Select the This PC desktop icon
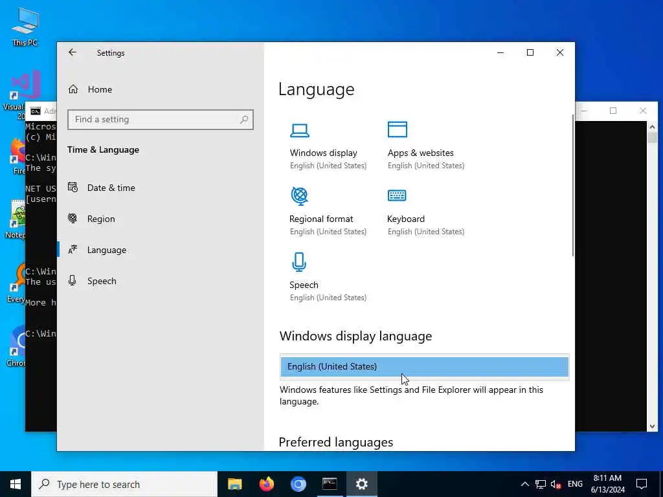The width and height of the screenshot is (663, 497). [25, 26]
